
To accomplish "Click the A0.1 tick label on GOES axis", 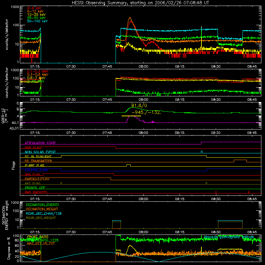I will (15, 123).
